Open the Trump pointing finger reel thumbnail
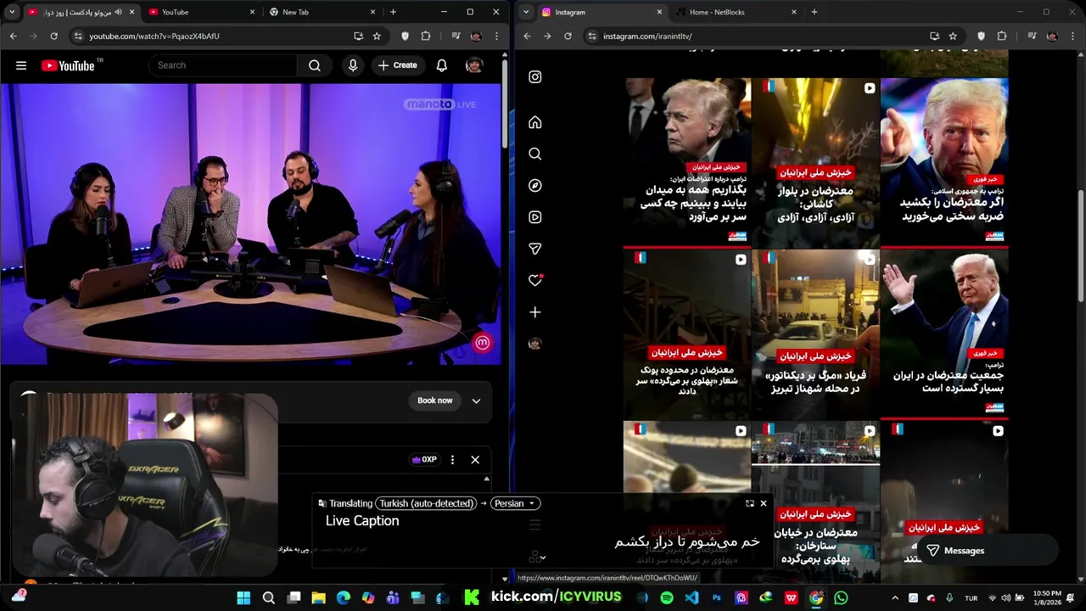The height and width of the screenshot is (611, 1086). [944, 162]
